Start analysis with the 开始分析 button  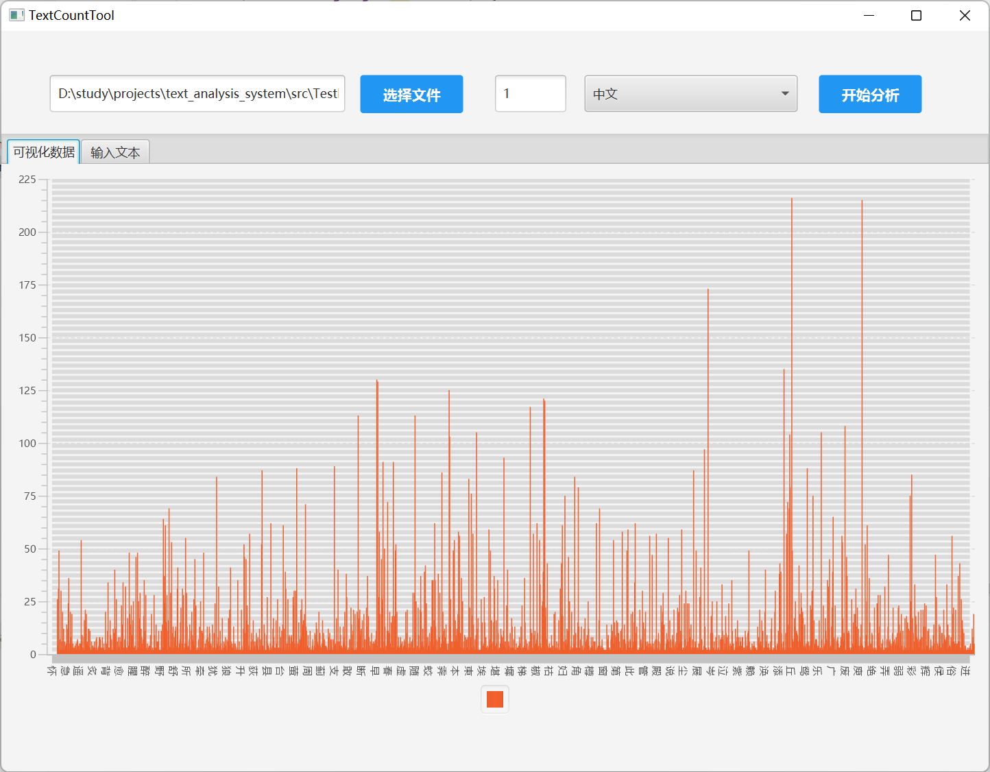pyautogui.click(x=869, y=95)
